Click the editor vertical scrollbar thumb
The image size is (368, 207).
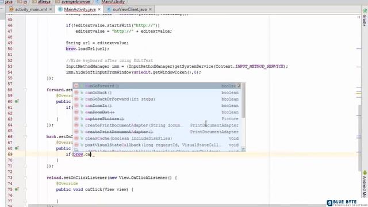tap(359, 138)
